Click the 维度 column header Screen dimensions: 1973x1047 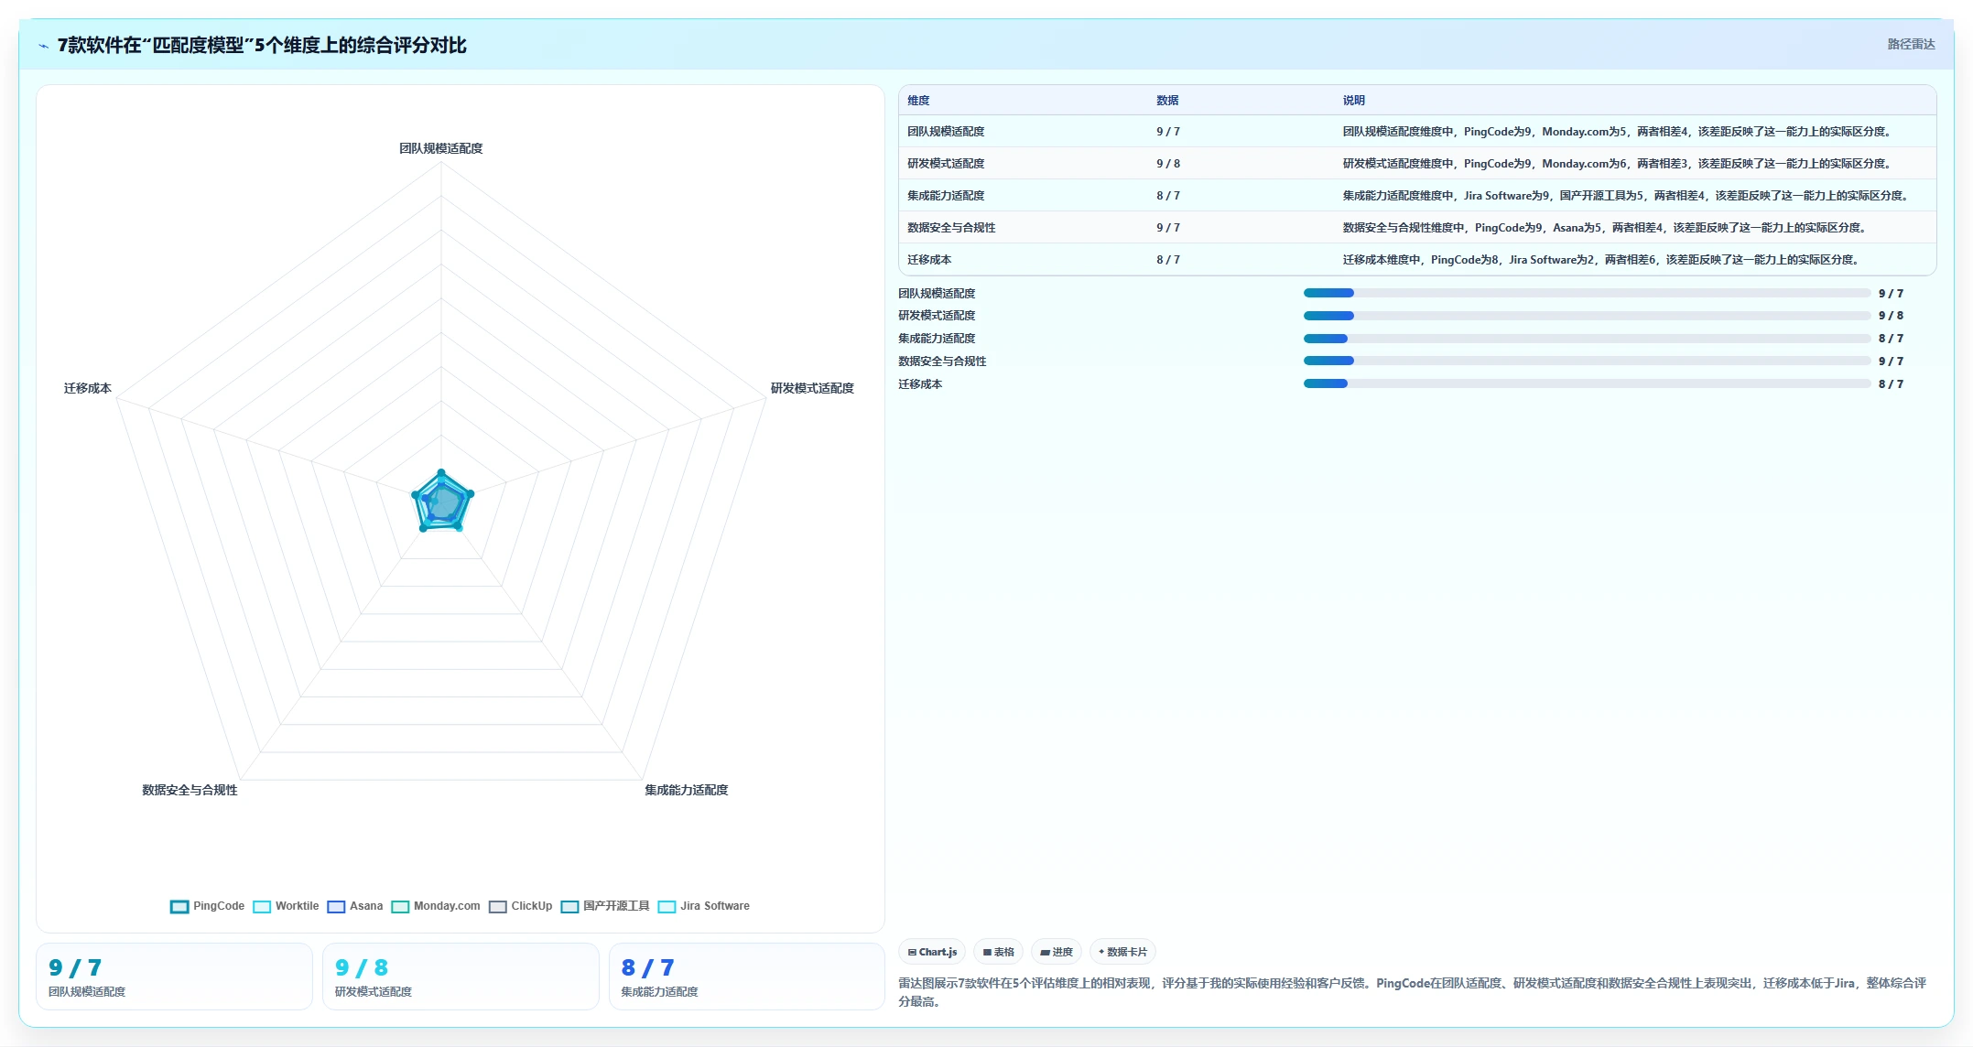(918, 101)
